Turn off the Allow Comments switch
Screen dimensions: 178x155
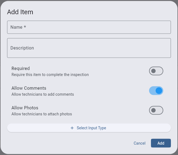click(x=156, y=90)
